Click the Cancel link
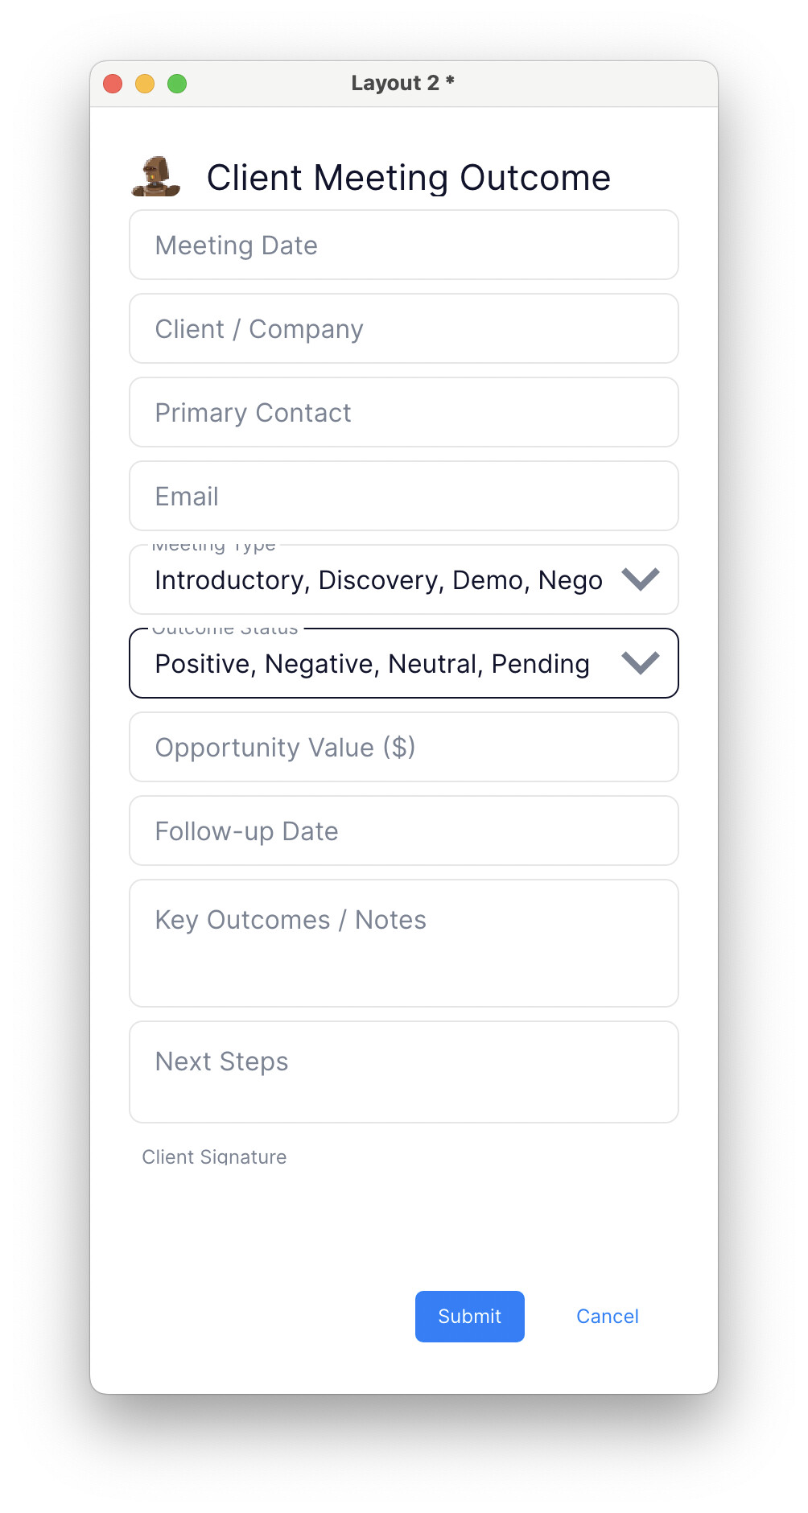Image resolution: width=808 pixels, height=1513 pixels. point(607,1317)
